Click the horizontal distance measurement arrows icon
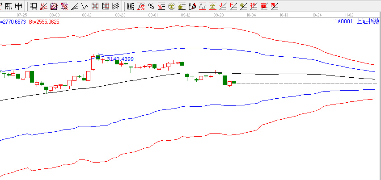Image resolution: width=381 pixels, height=180 pixels. [18, 6]
